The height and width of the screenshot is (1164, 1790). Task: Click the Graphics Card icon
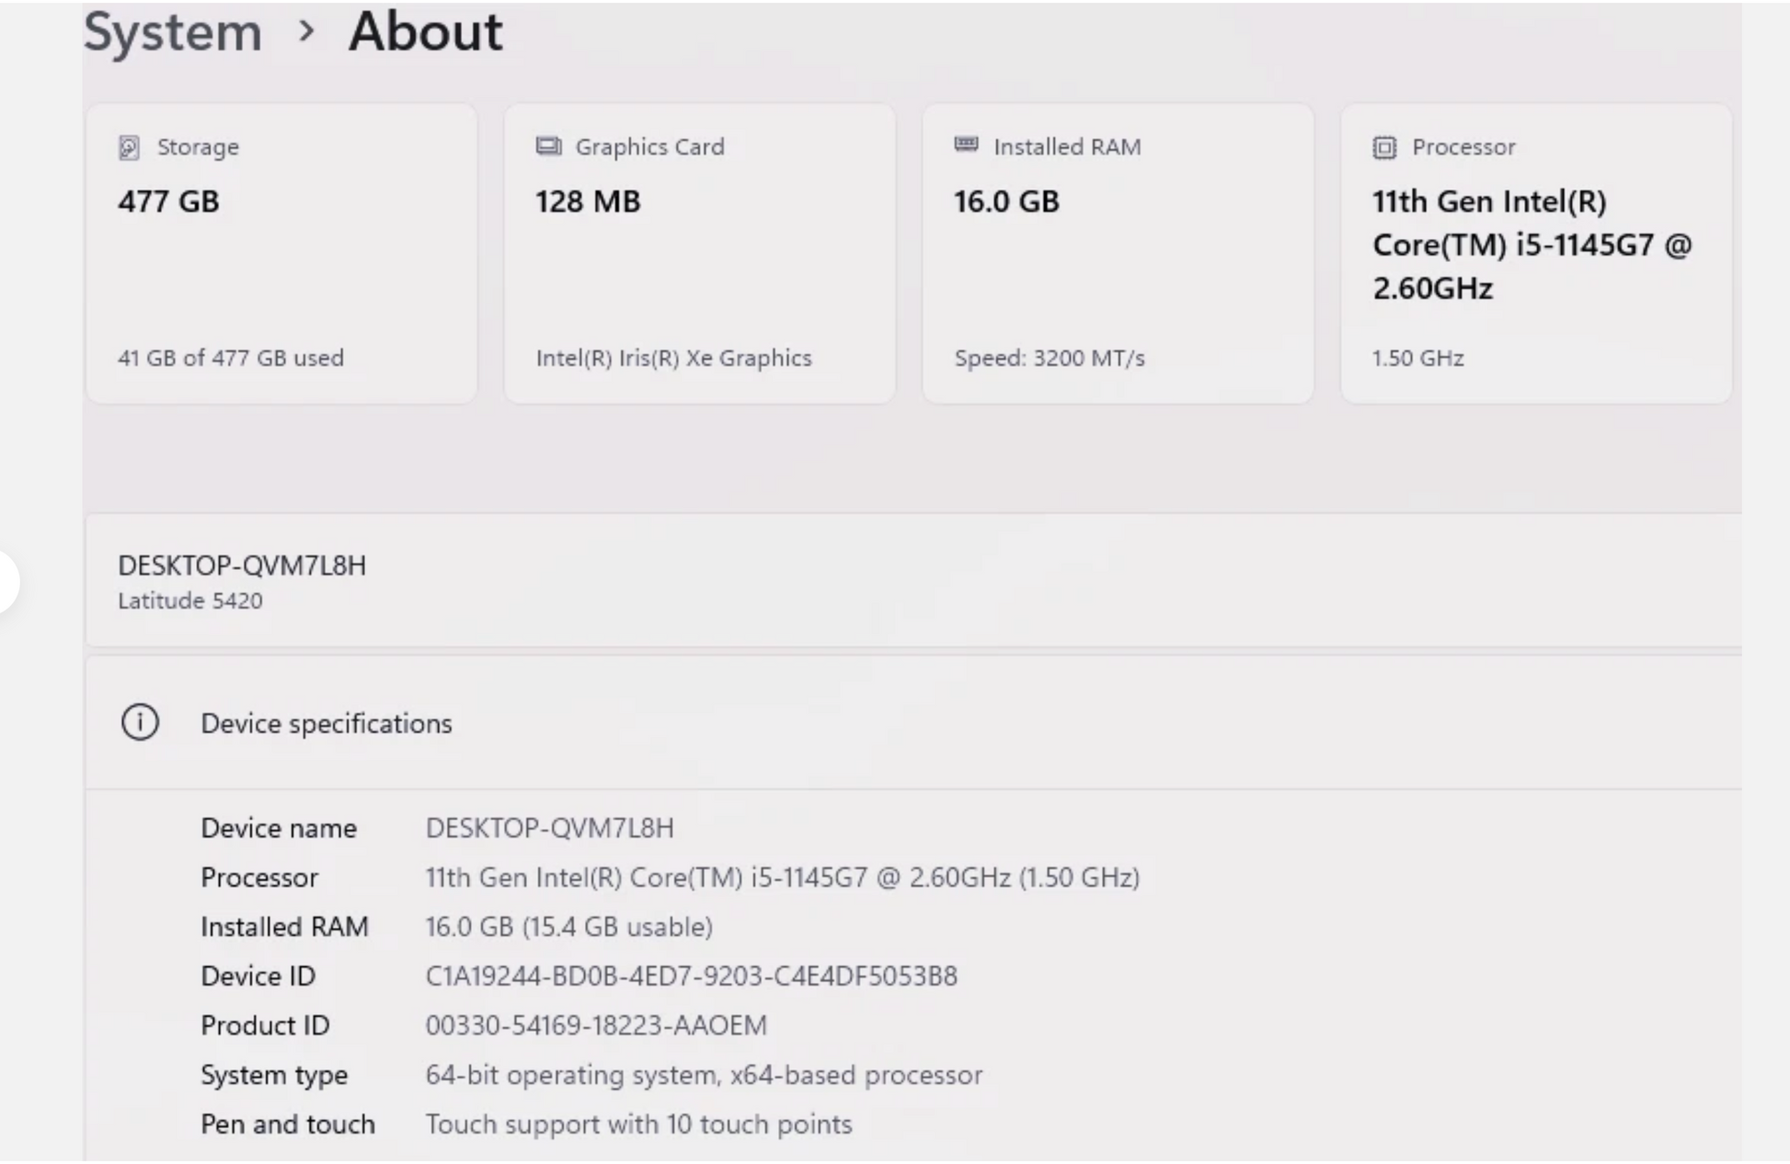pyautogui.click(x=548, y=146)
